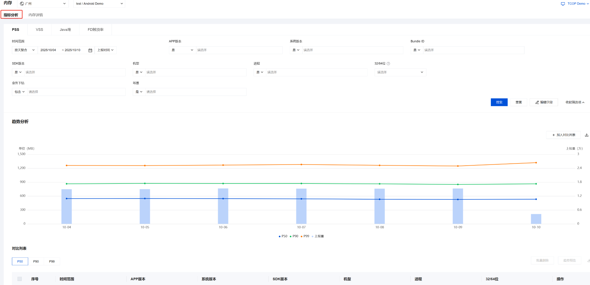The height and width of the screenshot is (285, 590).
Task: Click the calendar icon in date range
Action: (x=90, y=50)
